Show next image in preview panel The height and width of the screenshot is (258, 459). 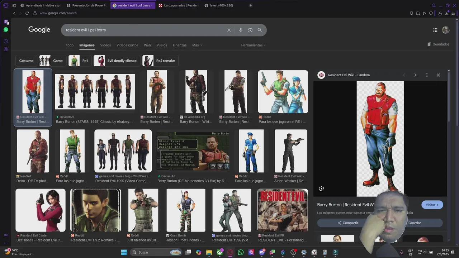coord(415,75)
